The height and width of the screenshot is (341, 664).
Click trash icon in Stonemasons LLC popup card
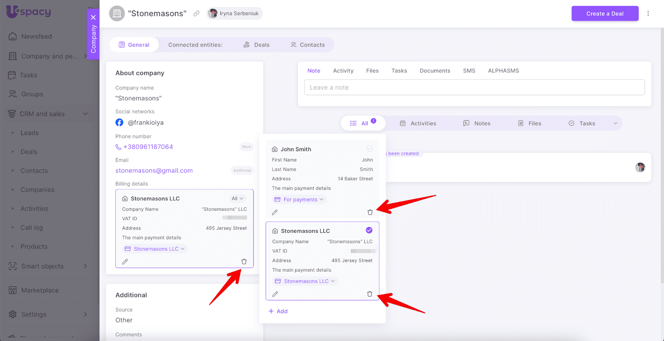point(369,294)
